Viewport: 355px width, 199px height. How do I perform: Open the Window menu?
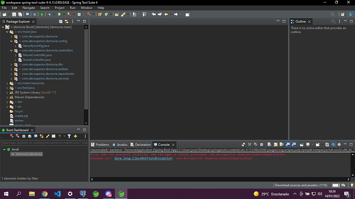coord(86,8)
